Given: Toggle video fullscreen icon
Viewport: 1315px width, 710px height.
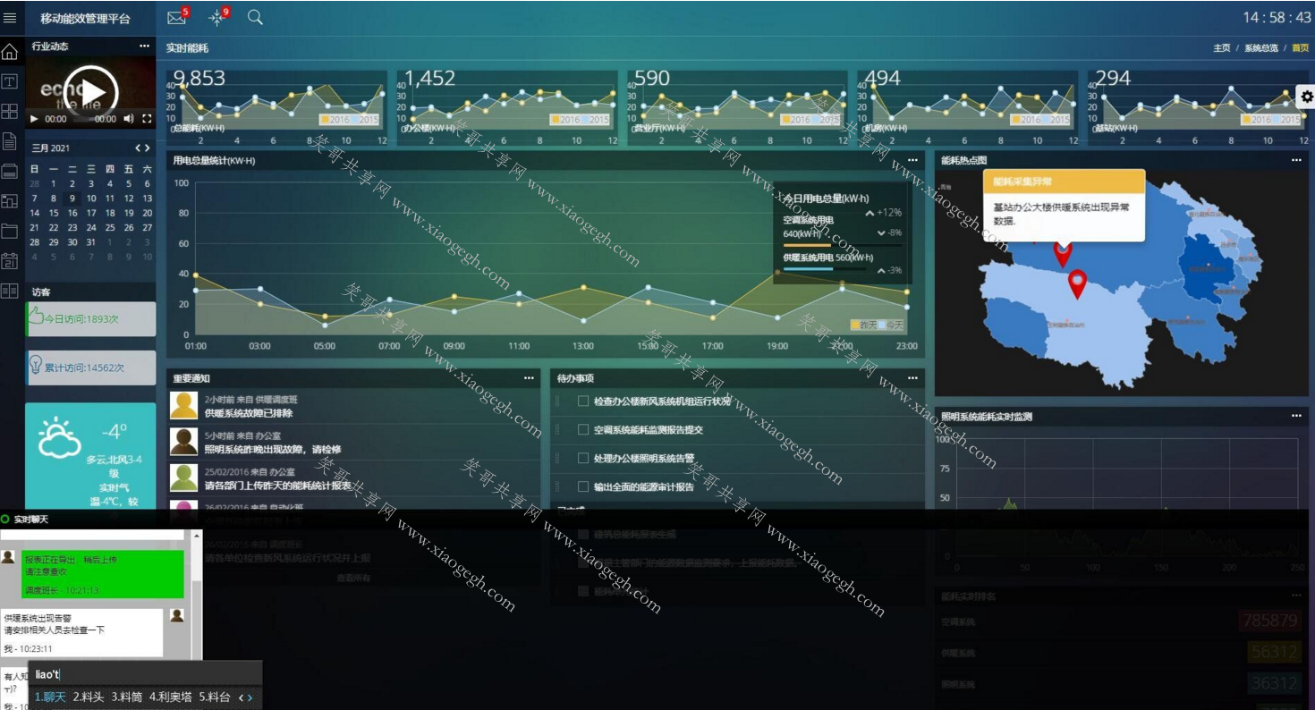Looking at the screenshot, I should [147, 119].
